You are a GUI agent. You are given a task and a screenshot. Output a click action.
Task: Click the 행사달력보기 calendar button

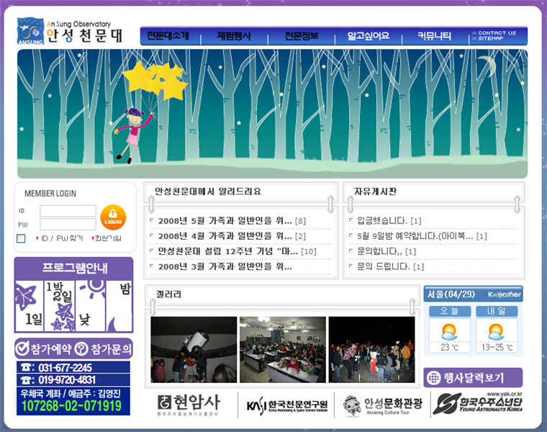tap(473, 377)
